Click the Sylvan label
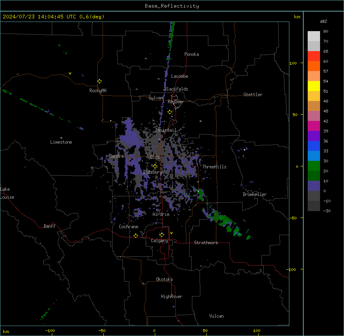Viewport: 344px width, 336px height. [x=156, y=98]
